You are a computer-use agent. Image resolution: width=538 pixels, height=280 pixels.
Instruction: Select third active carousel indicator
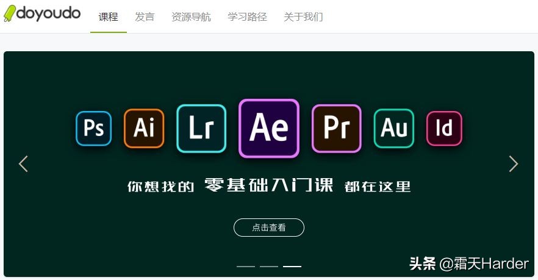[292, 266]
